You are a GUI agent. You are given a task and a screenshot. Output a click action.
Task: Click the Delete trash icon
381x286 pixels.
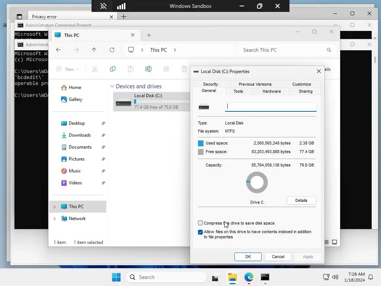[x=184, y=69]
